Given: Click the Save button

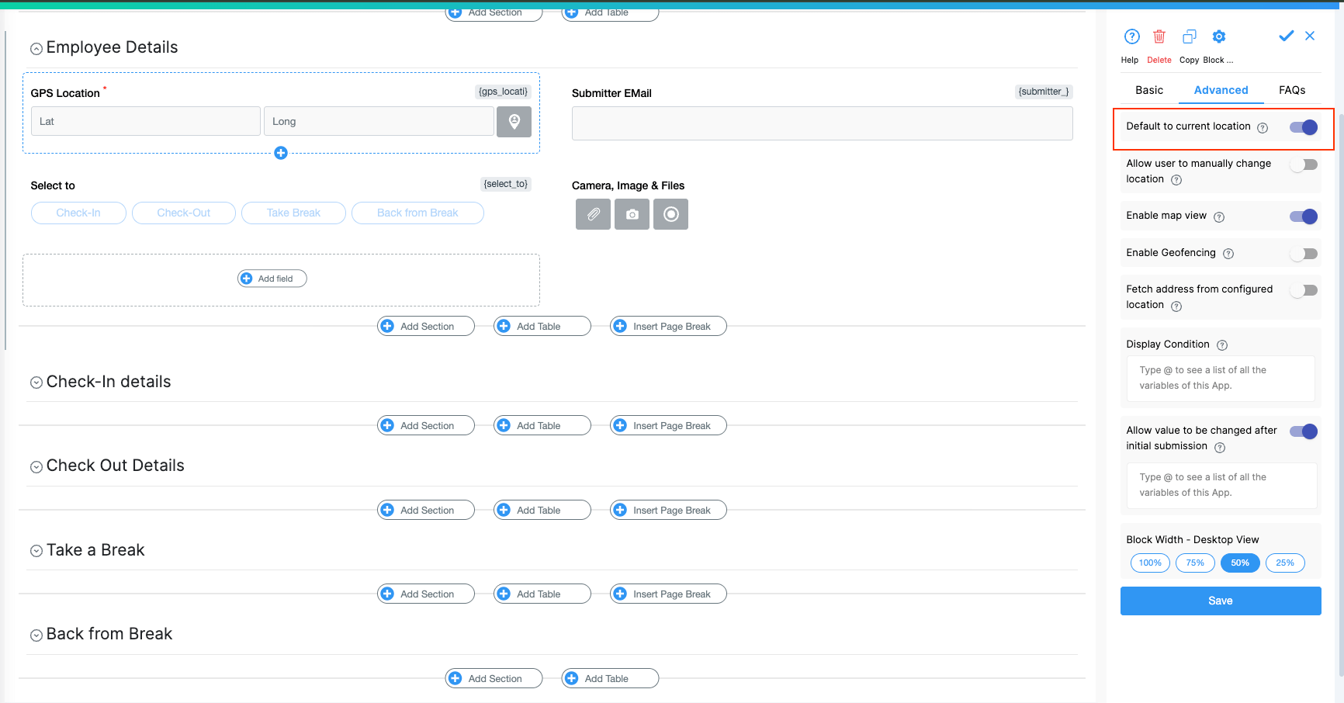Looking at the screenshot, I should coord(1220,600).
